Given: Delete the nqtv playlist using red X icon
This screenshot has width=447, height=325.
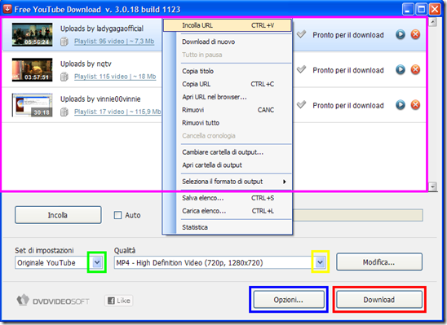Looking at the screenshot, I should [x=415, y=70].
